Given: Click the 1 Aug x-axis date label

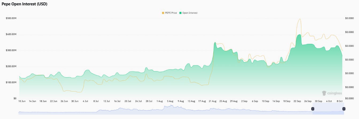Looking at the screenshot, I should pos(160,101).
